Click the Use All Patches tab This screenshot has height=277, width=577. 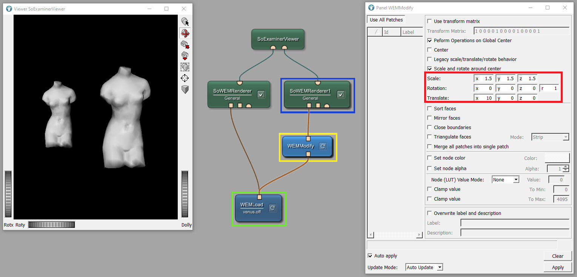[386, 20]
